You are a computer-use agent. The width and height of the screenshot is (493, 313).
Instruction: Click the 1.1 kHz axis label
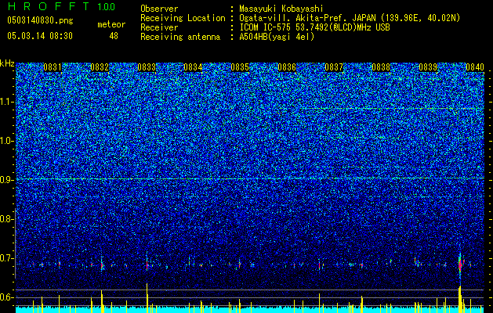[x=6, y=102]
